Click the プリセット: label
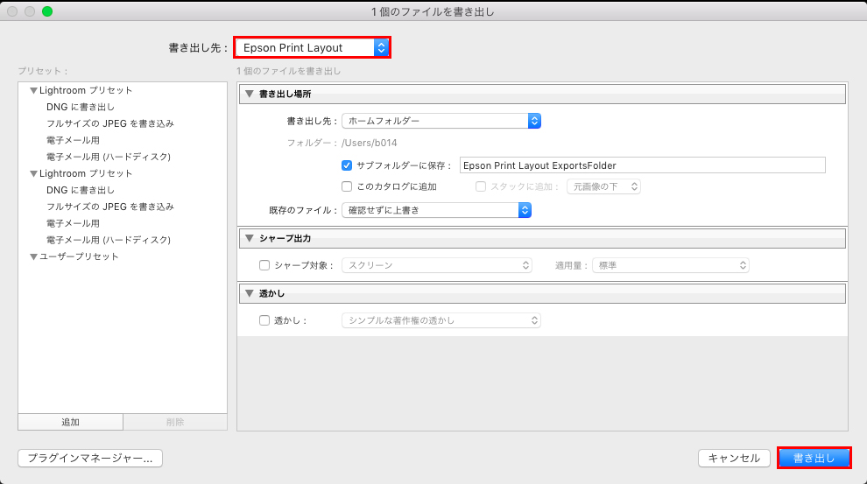Screen dimensions: 867x484 (x=43, y=71)
